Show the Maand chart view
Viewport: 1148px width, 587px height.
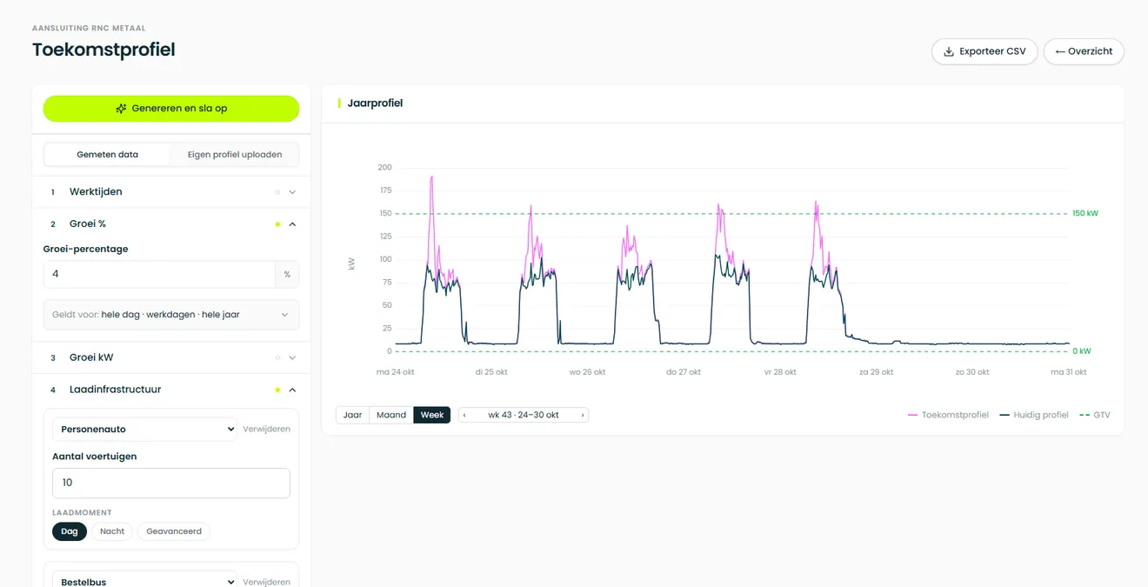click(391, 416)
